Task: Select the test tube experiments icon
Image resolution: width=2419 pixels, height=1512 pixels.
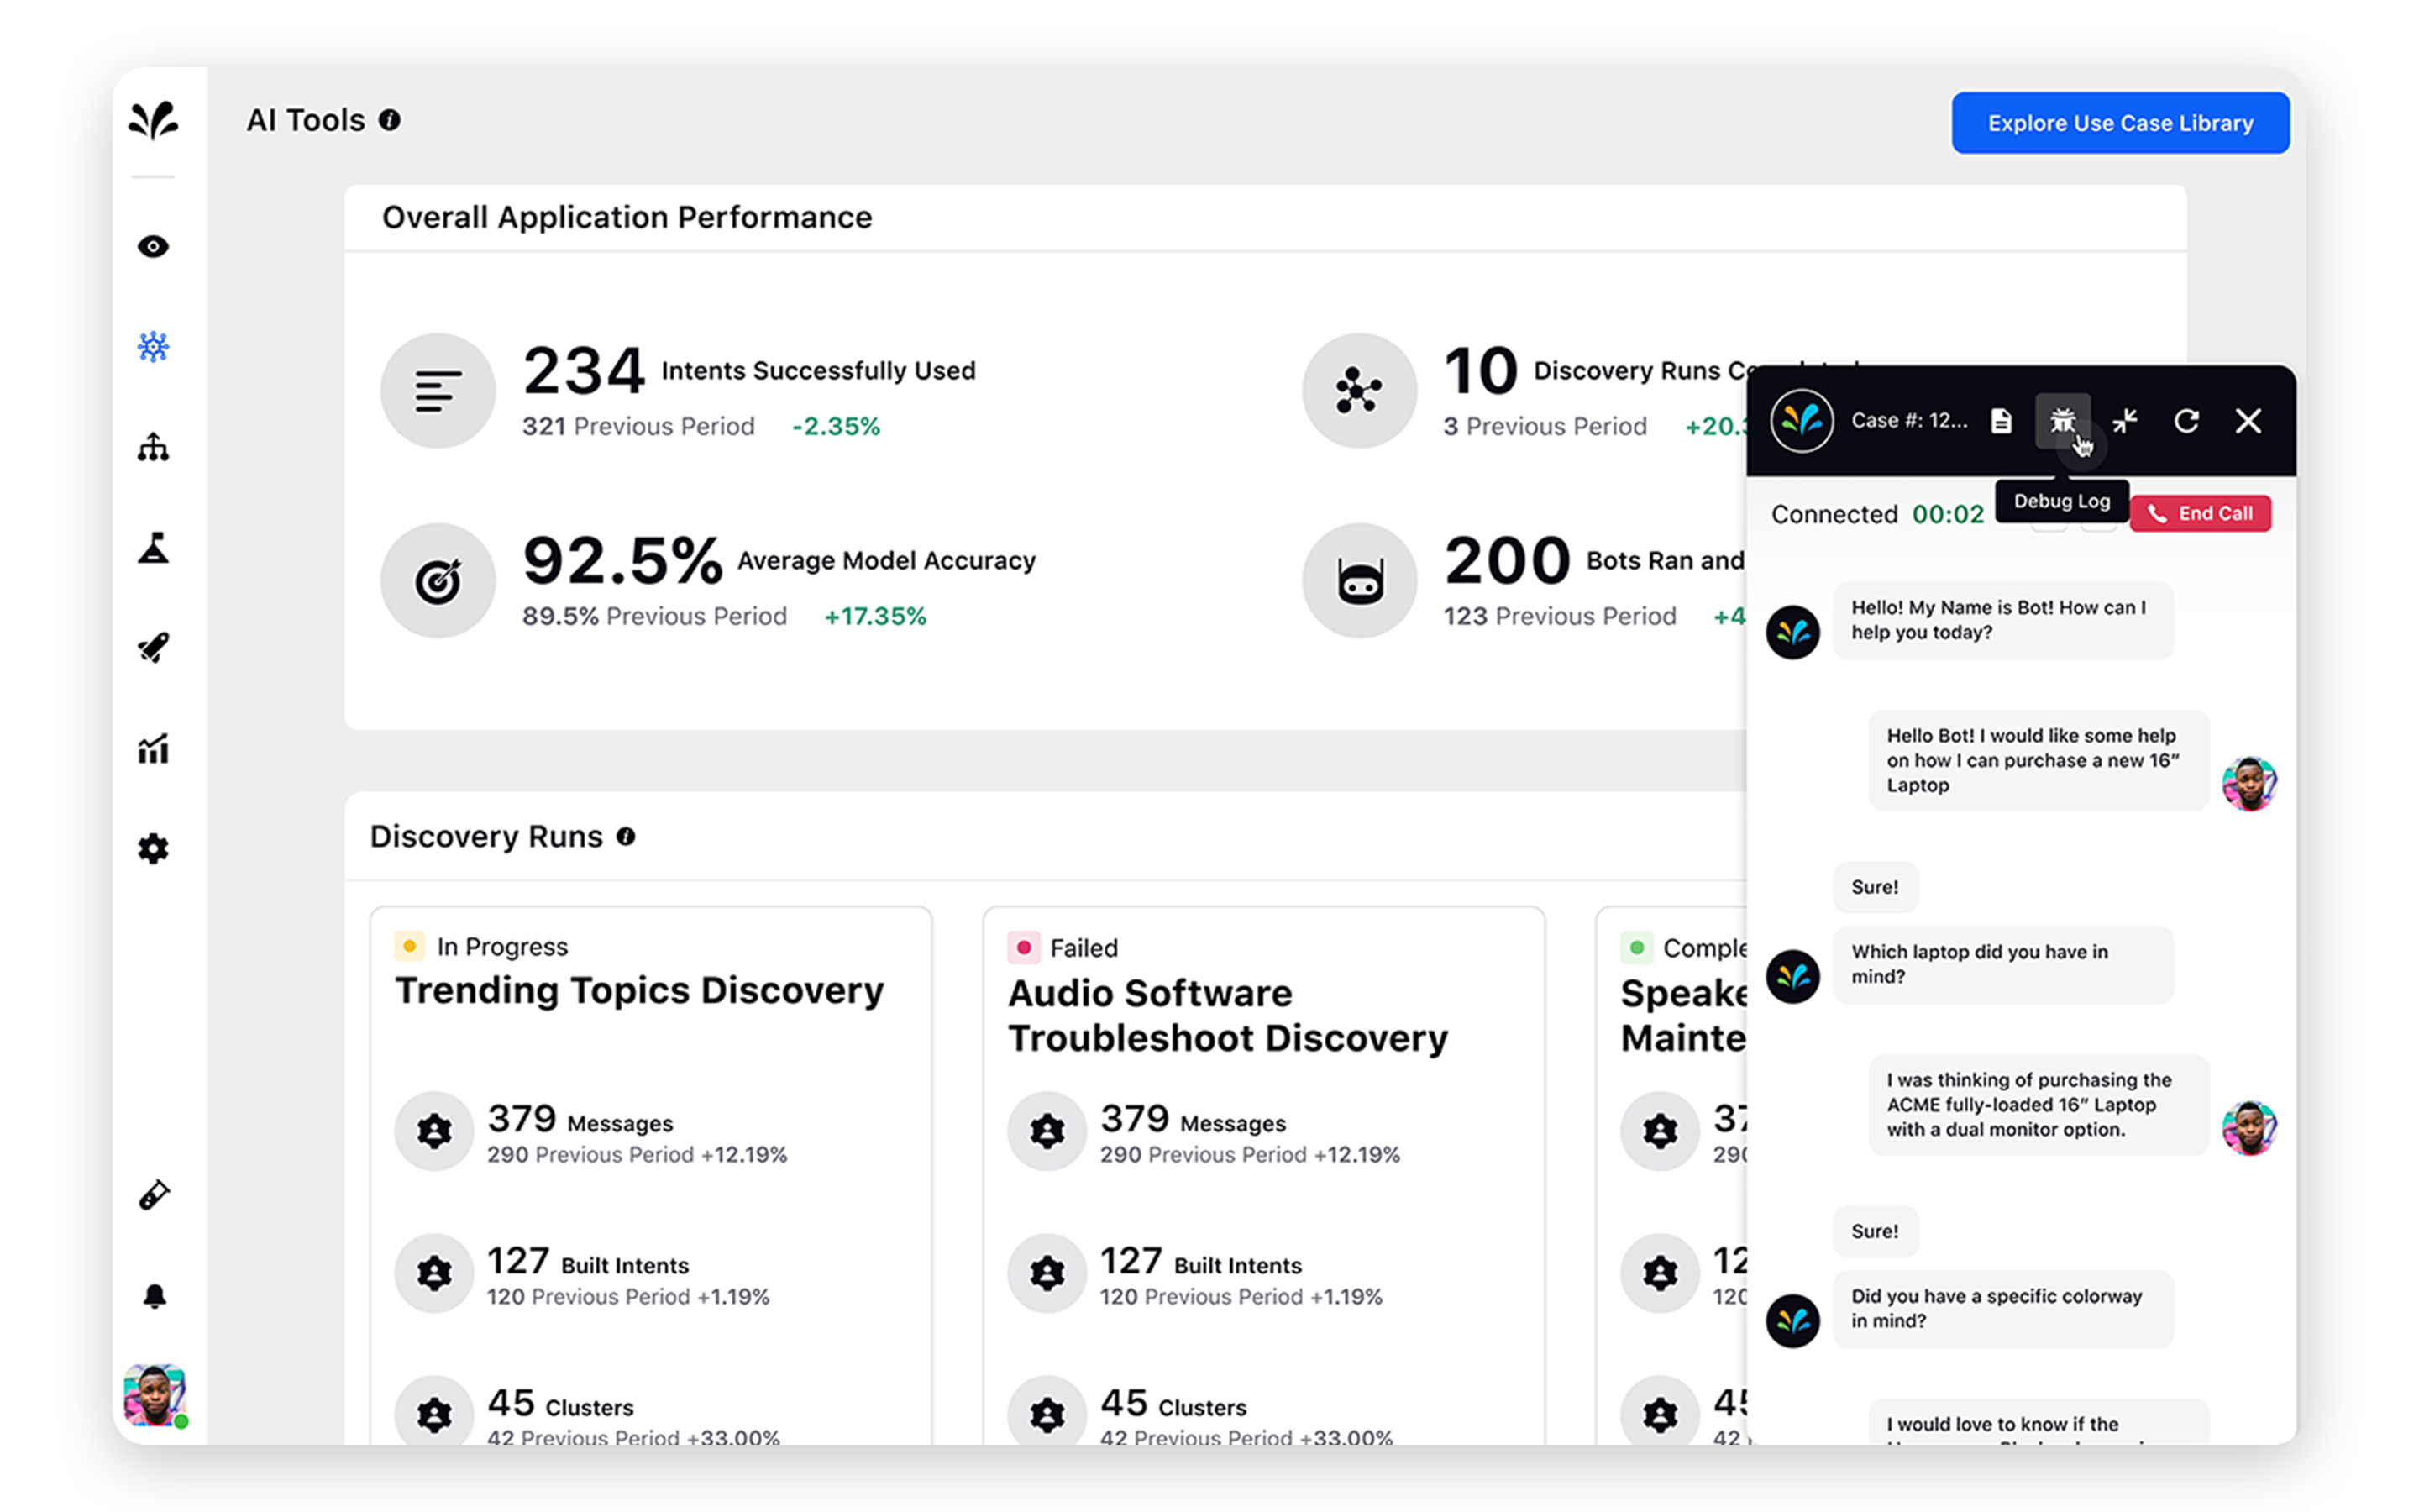Action: pyautogui.click(x=153, y=1194)
